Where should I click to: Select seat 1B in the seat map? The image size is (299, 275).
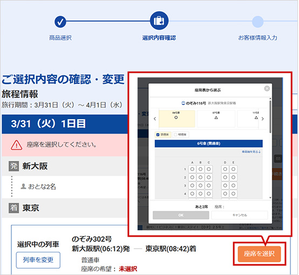point(200,169)
